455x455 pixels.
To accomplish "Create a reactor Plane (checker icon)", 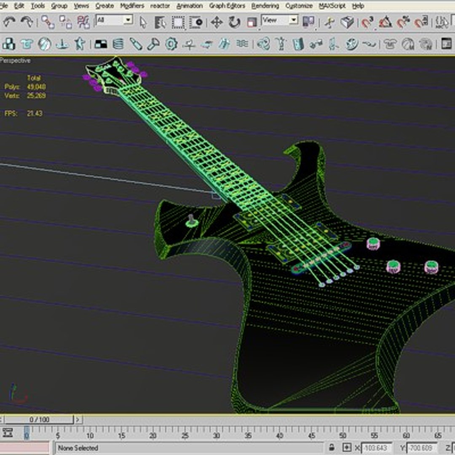I will click(x=101, y=44).
